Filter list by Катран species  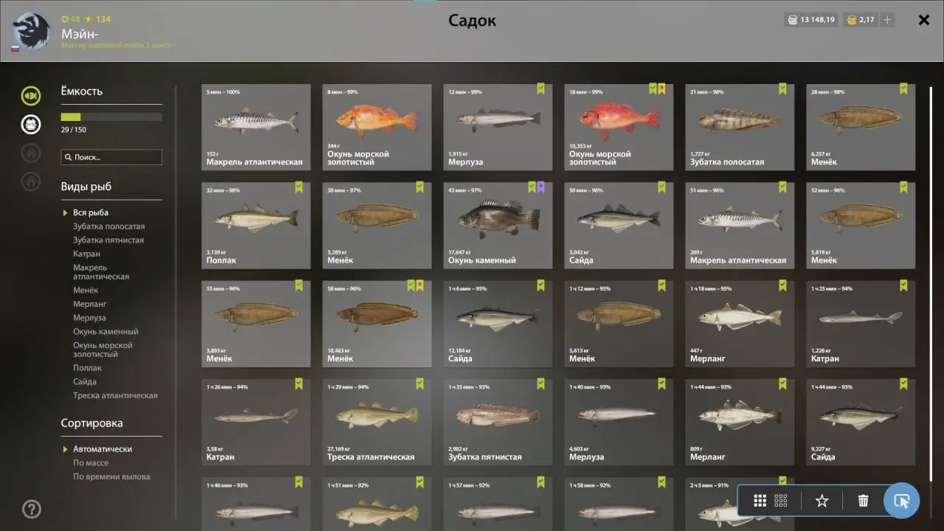[x=86, y=254]
